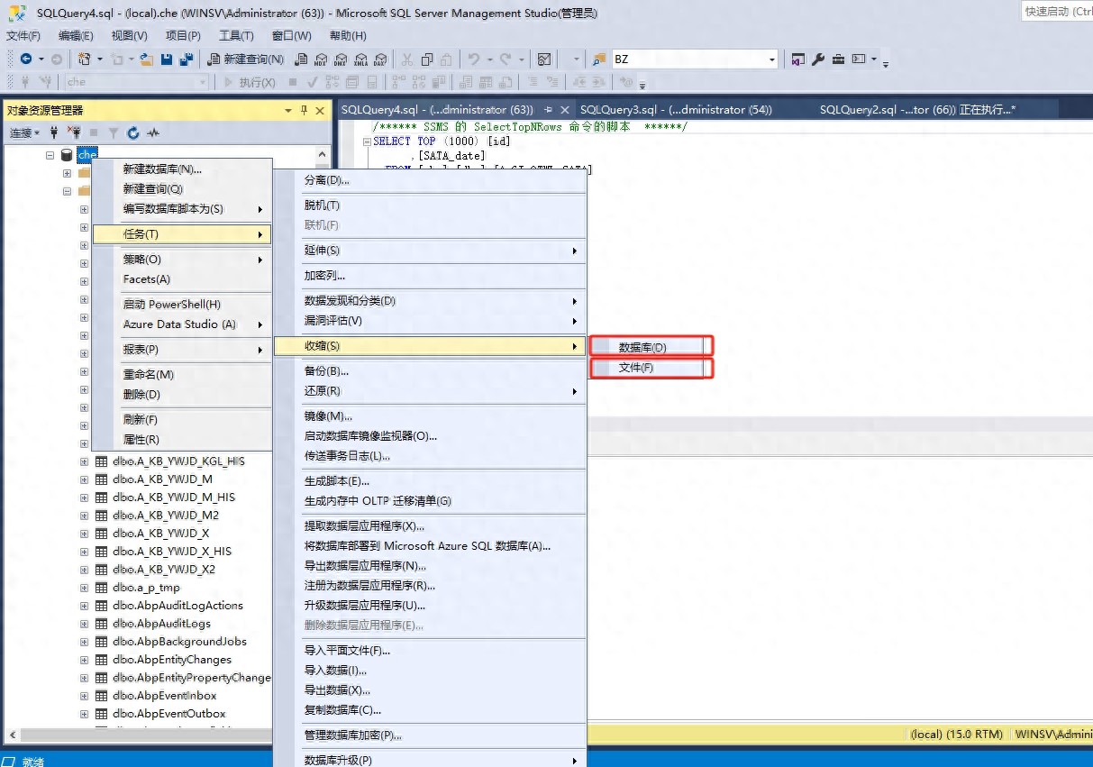Open the BZ database combo box dropdown

pyautogui.click(x=772, y=59)
